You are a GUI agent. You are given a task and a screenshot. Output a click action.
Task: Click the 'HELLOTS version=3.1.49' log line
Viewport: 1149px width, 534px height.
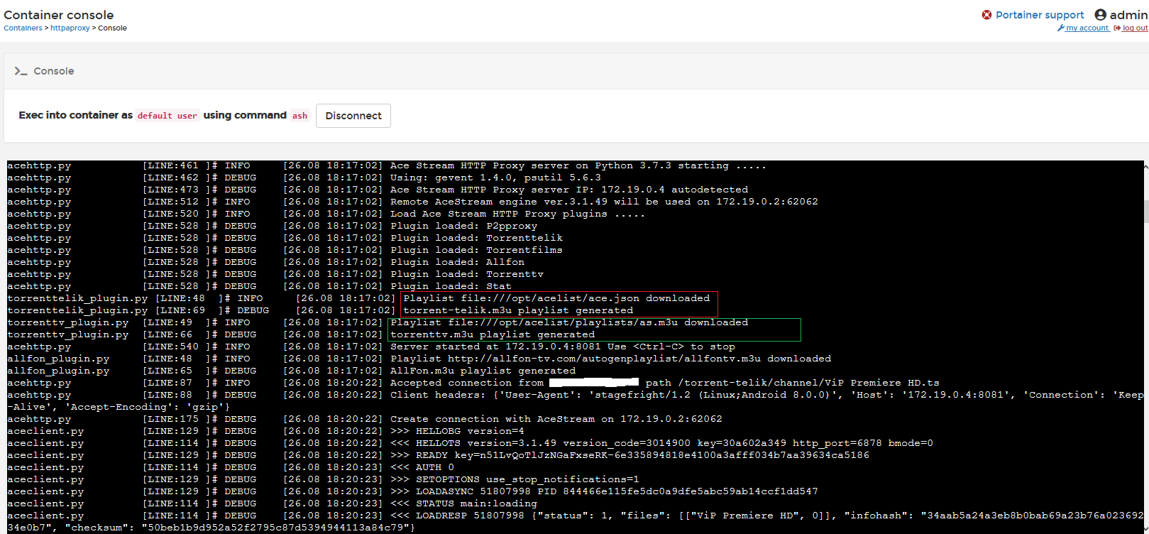click(x=661, y=443)
